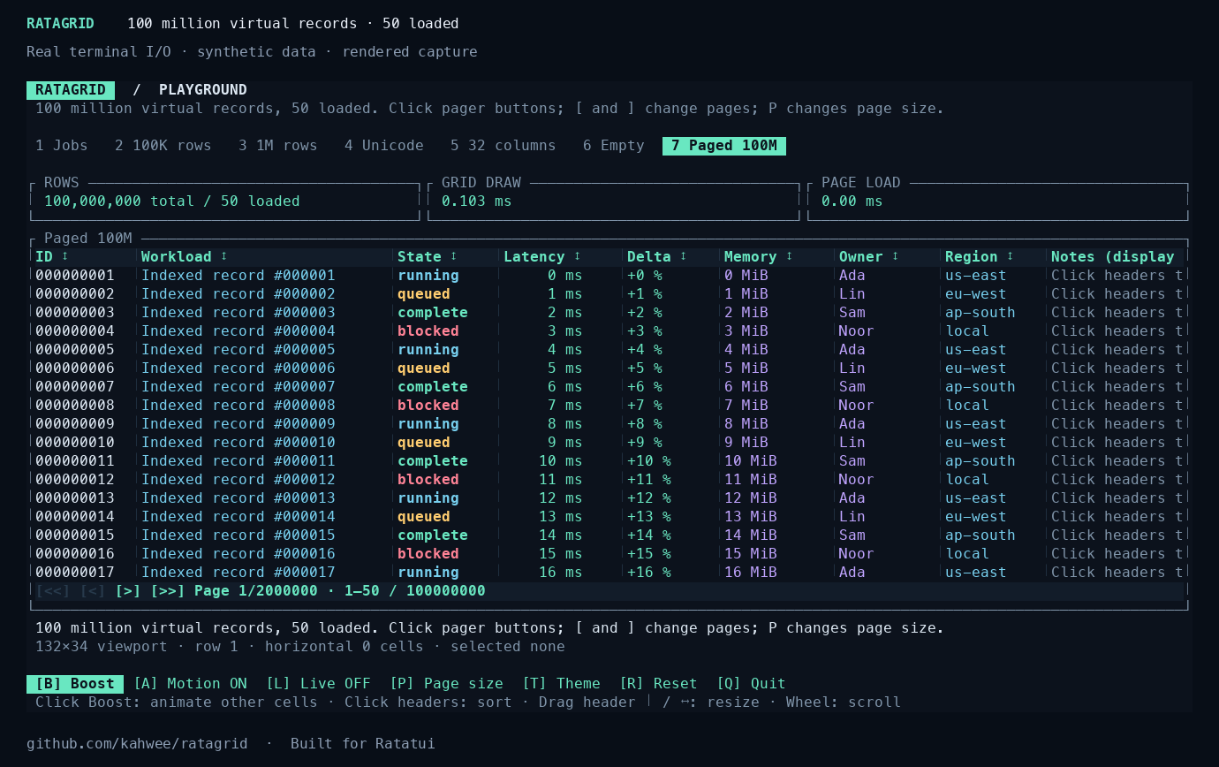Open the 6 Empty tab
Image resolution: width=1219 pixels, height=767 pixels.
coord(614,146)
